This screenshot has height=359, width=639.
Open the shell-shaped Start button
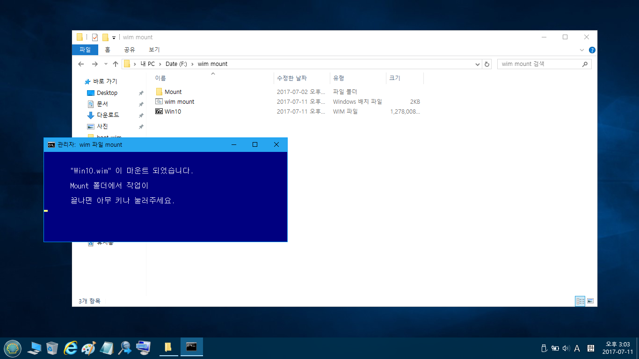tap(12, 348)
